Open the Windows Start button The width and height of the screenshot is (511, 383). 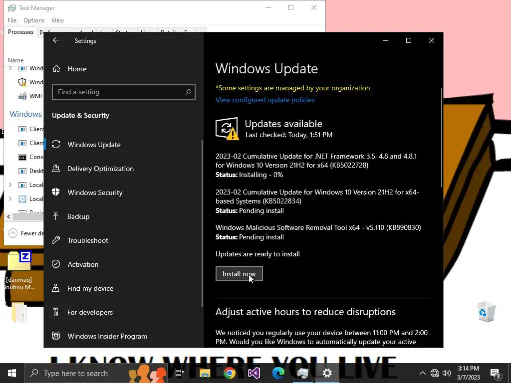click(12, 373)
